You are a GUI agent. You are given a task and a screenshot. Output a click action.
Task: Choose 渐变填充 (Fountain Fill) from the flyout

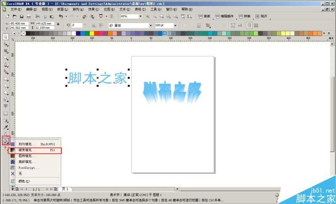[27, 150]
